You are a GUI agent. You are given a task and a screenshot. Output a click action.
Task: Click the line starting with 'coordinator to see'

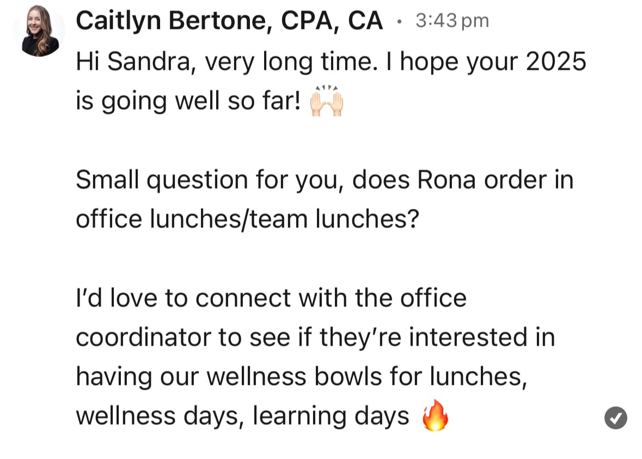coord(315,337)
